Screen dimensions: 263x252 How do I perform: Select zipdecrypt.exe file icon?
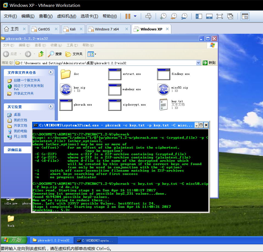click(115, 105)
